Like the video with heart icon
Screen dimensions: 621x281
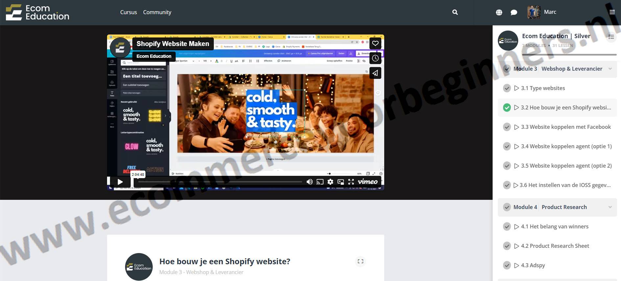(x=375, y=43)
